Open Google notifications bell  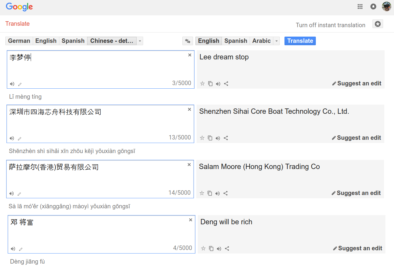coord(373,7)
